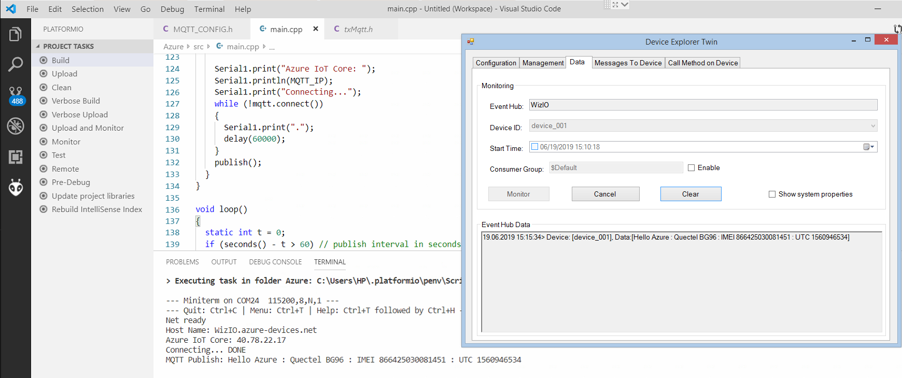This screenshot has width=902, height=378.
Task: Click the breadcrumb arrow after src
Action: (208, 47)
